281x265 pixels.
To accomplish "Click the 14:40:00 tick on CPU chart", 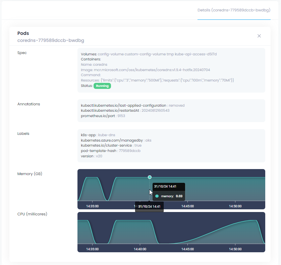I will tap(140, 249).
